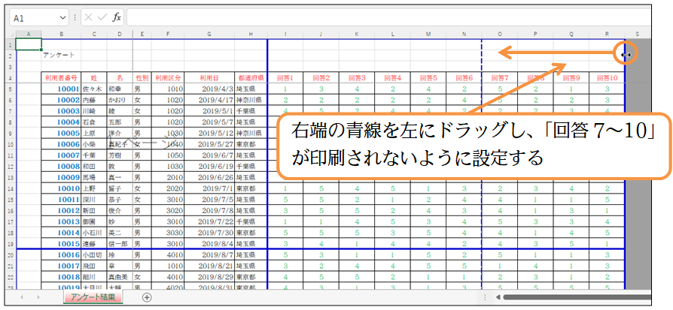Click user number cell 10015
The image size is (673, 310).
(61, 244)
